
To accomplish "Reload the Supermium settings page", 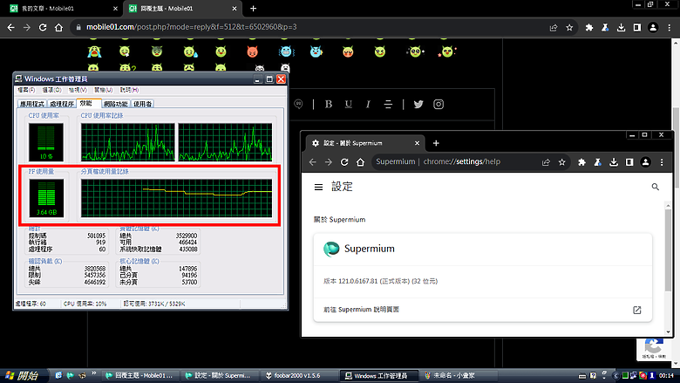I will pyautogui.click(x=344, y=161).
